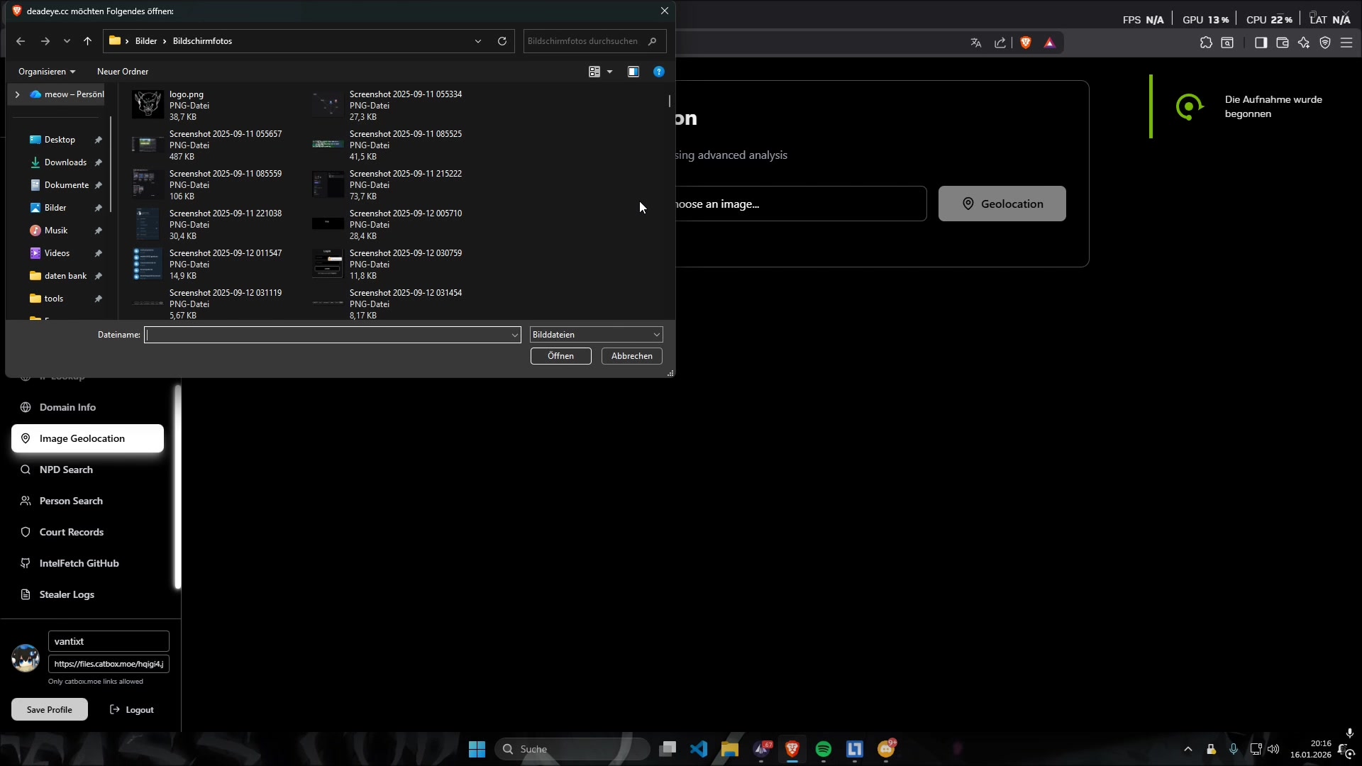Click the Leo AI sparkle icon
The height and width of the screenshot is (766, 1362).
(1304, 43)
